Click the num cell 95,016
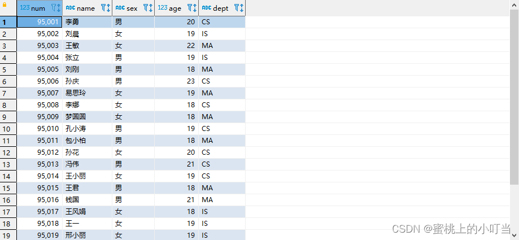 click(x=40, y=200)
